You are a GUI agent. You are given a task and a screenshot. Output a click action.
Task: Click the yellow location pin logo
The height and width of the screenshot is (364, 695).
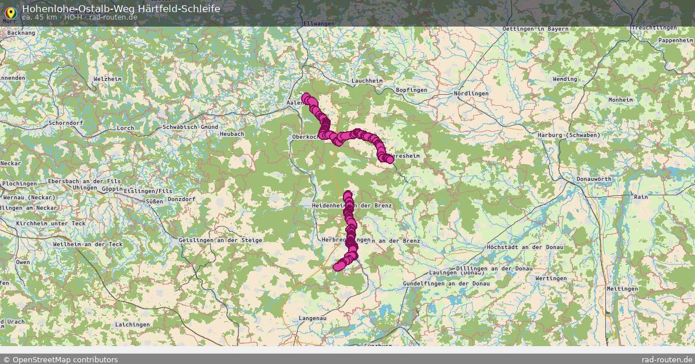point(9,10)
